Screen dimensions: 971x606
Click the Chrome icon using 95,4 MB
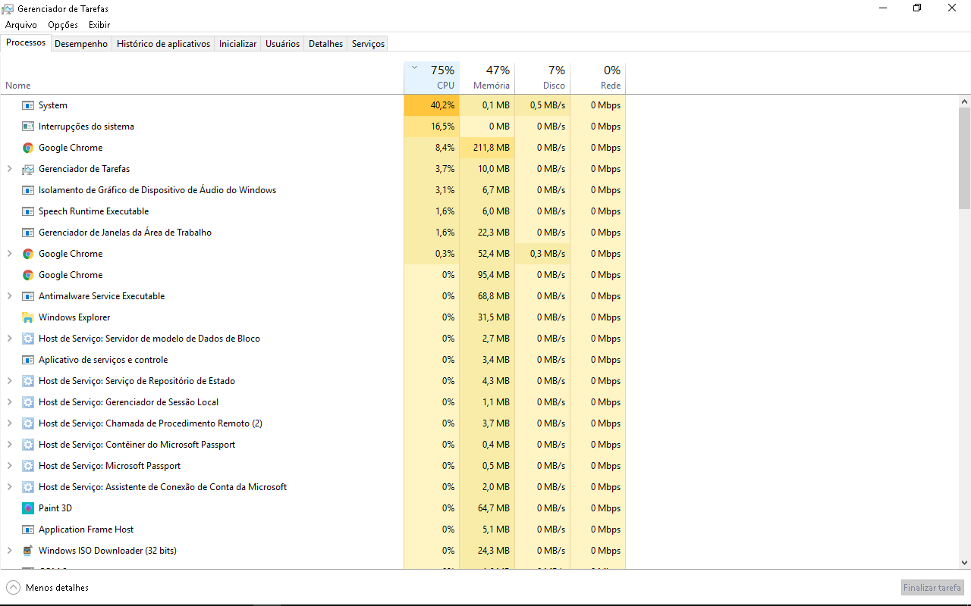coord(28,275)
